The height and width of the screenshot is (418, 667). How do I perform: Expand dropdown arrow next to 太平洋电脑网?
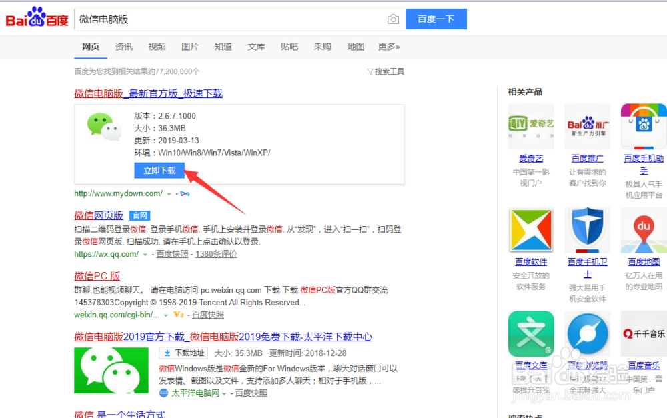tap(224, 394)
